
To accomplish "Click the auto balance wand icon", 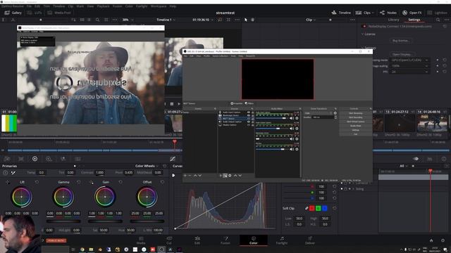I will (13, 173).
